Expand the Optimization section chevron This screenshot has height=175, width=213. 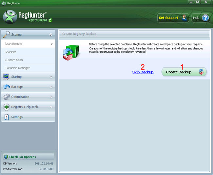point(51,97)
